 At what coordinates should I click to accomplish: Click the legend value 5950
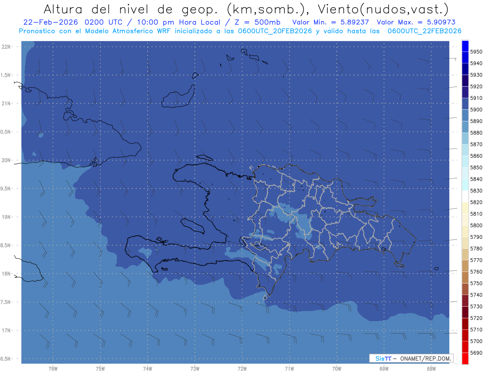pos(476,52)
